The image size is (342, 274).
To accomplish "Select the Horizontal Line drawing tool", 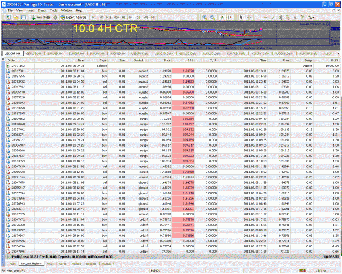I will point(265,17).
